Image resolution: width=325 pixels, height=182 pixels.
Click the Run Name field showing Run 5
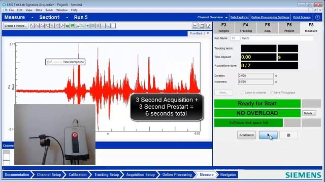pos(277,38)
